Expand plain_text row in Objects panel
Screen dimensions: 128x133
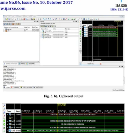pyautogui.click(x=41, y=37)
